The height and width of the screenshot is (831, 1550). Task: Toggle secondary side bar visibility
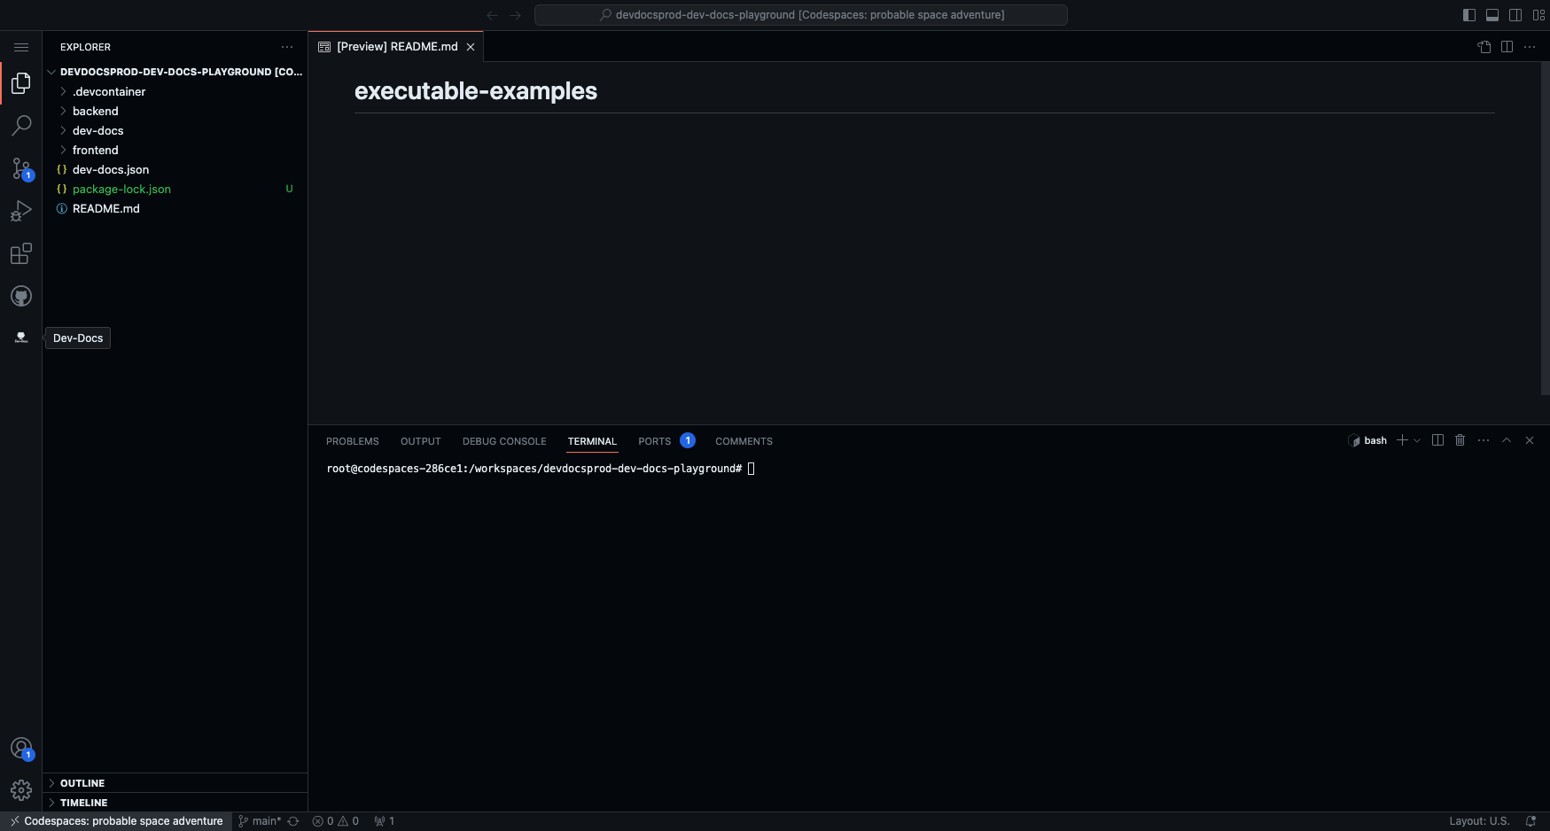pos(1515,15)
